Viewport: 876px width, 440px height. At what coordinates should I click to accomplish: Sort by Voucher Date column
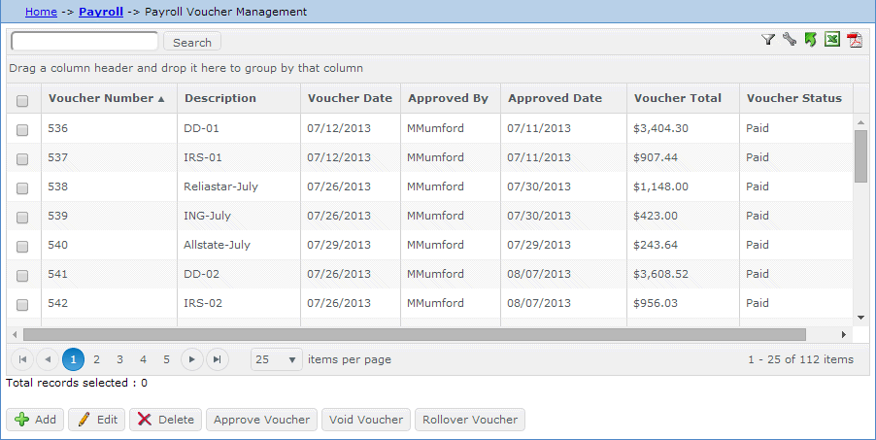[350, 98]
